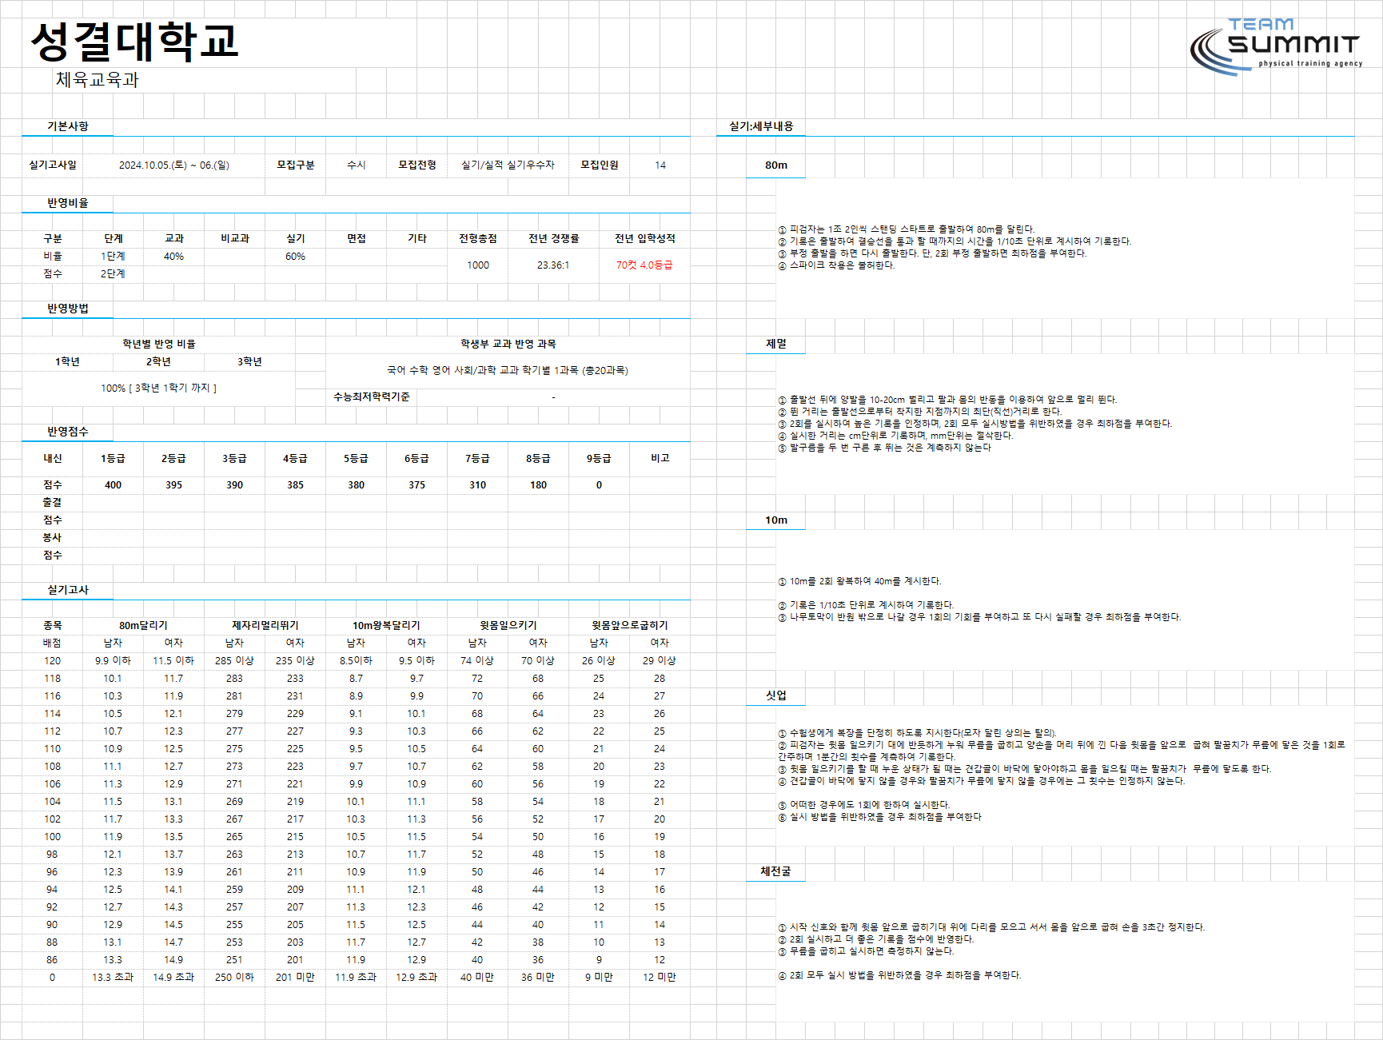Click the 모집인원 value 14 cell
This screenshot has width=1383, height=1040.
[x=660, y=165]
